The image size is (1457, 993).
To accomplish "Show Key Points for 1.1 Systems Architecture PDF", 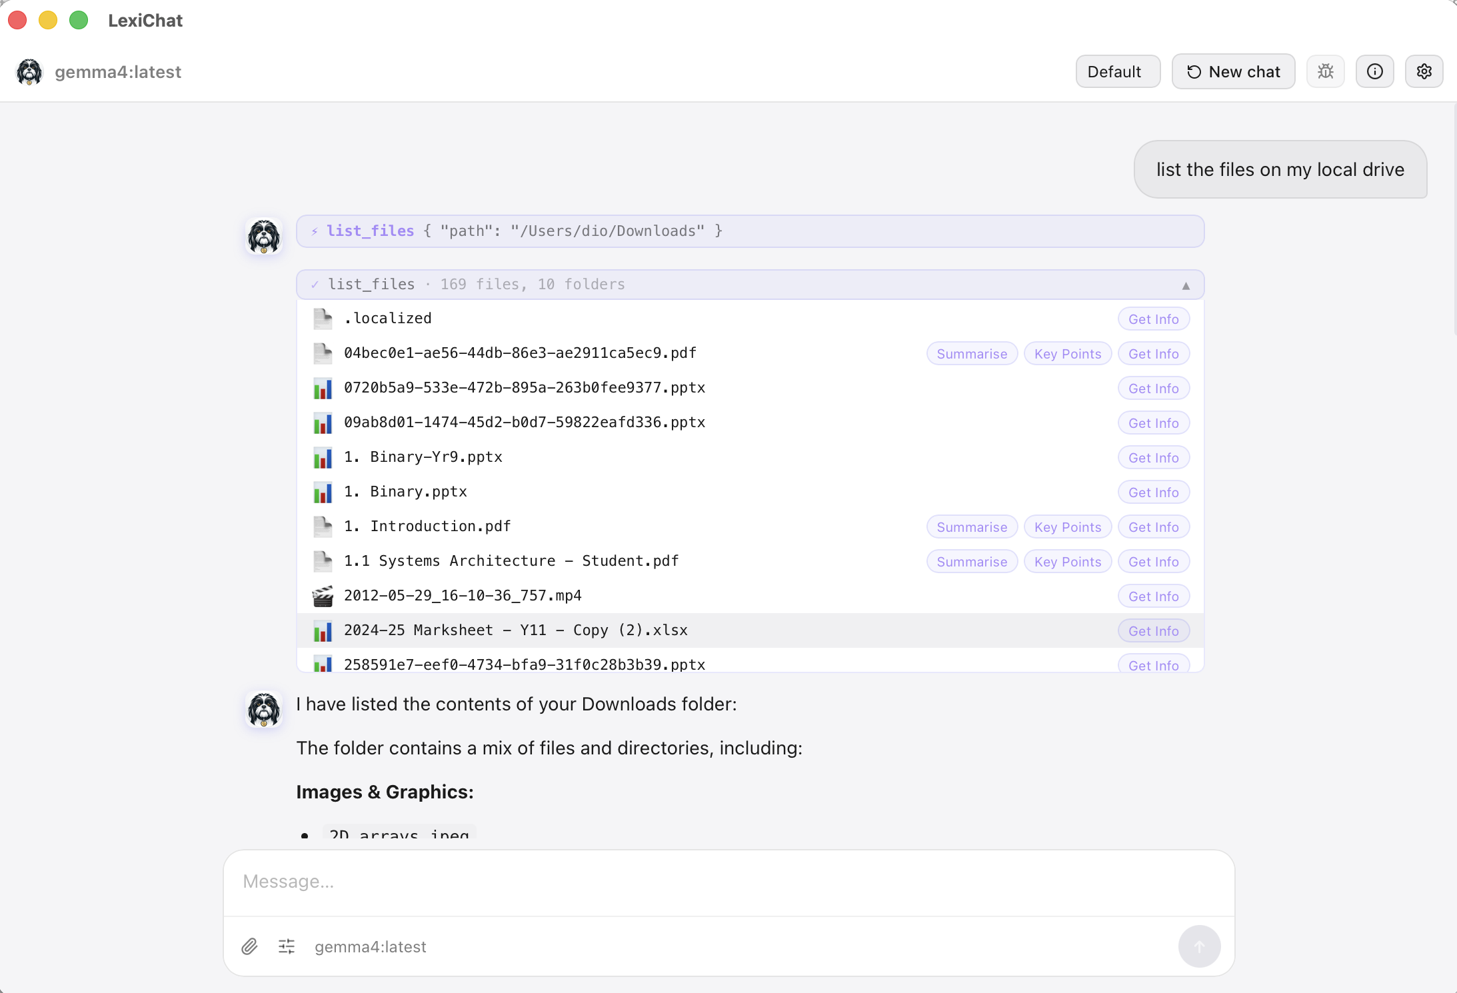I will [1067, 561].
